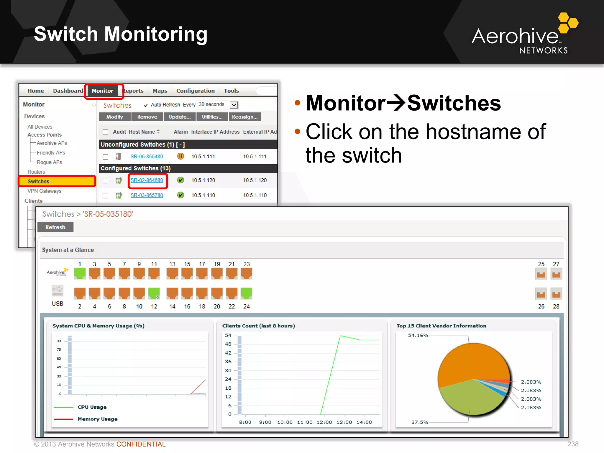The height and width of the screenshot is (453, 604).
Task: Open the Tools tab
Action: [231, 91]
